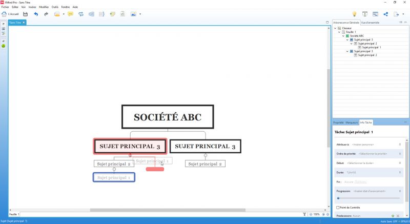Open the lightbulb brainstorming icon
The height and width of the screenshot is (224, 410).
coord(354,14)
